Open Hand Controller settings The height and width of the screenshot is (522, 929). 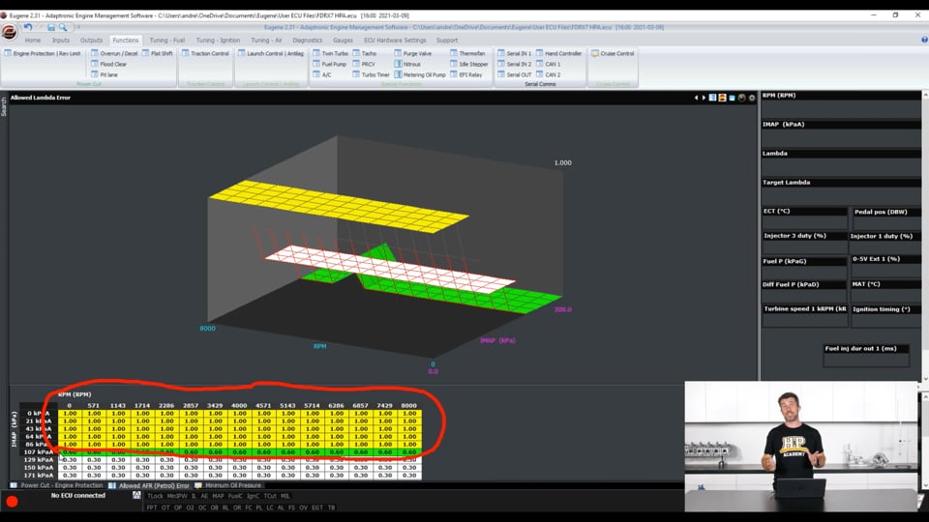(x=558, y=53)
